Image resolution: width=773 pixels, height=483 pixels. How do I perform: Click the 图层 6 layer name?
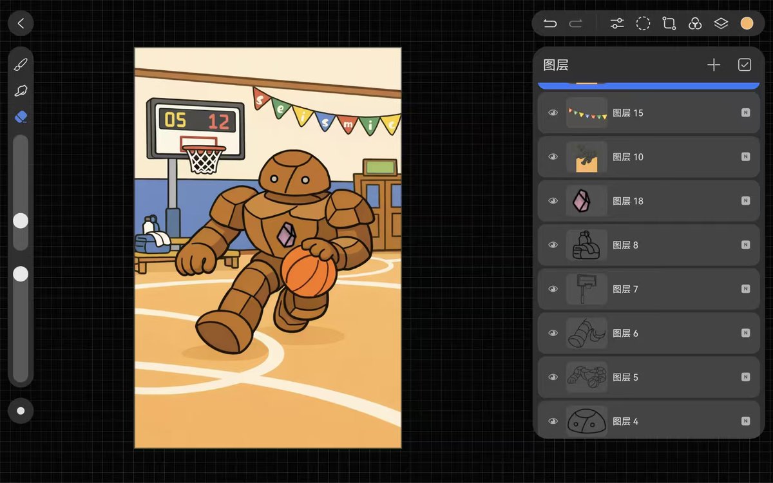click(625, 333)
